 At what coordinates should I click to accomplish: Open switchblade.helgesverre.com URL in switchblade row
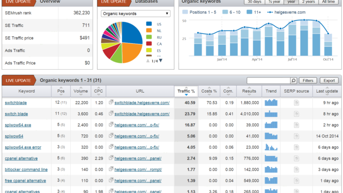pos(142,103)
